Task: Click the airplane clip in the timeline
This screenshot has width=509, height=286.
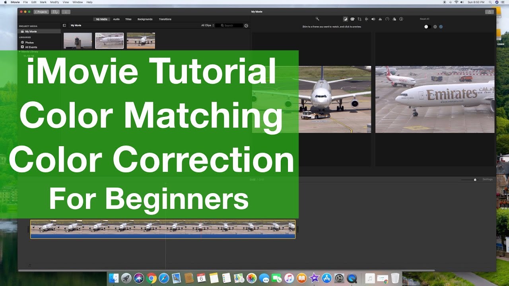Action: point(163,229)
